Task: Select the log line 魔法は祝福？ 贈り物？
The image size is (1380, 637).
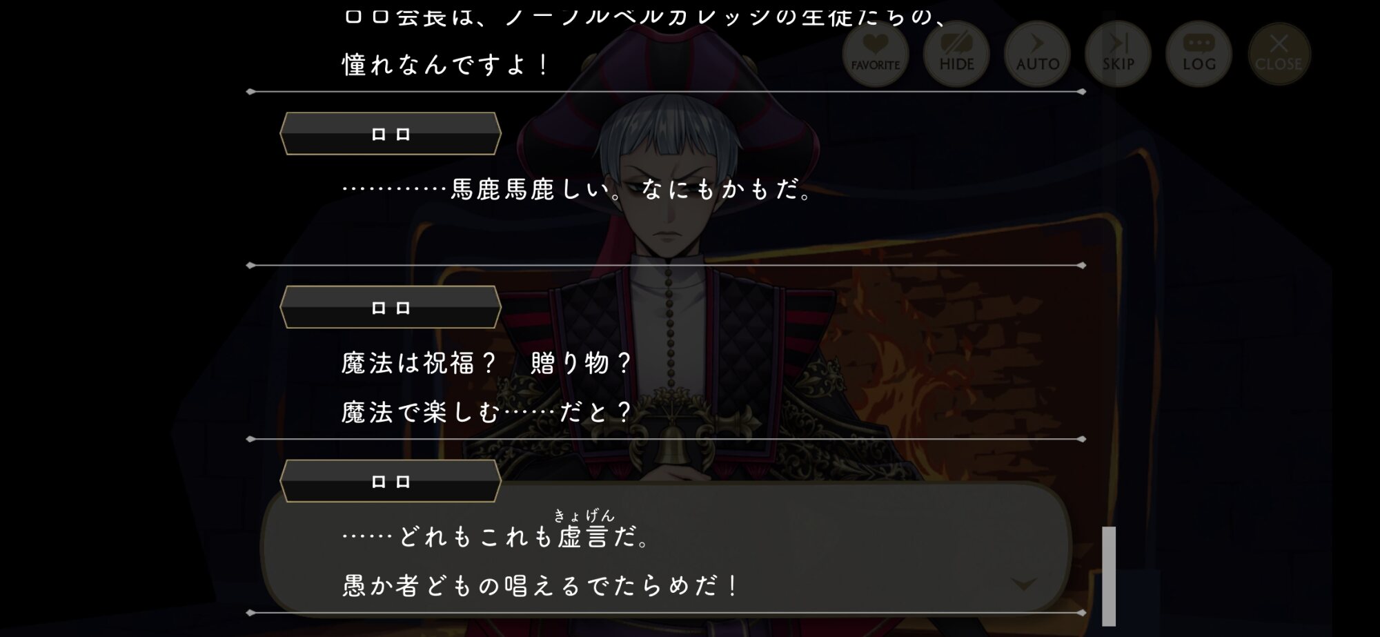Action: point(486,363)
